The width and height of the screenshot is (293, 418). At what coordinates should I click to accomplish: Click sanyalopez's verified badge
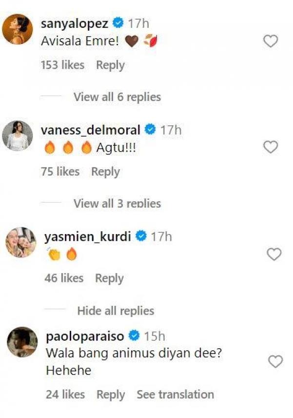coord(117,21)
